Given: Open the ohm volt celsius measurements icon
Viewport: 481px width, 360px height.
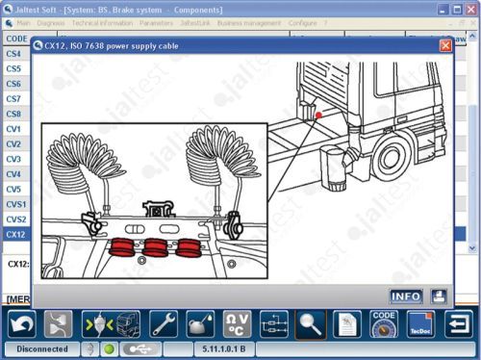Looking at the screenshot, I should pos(237,324).
